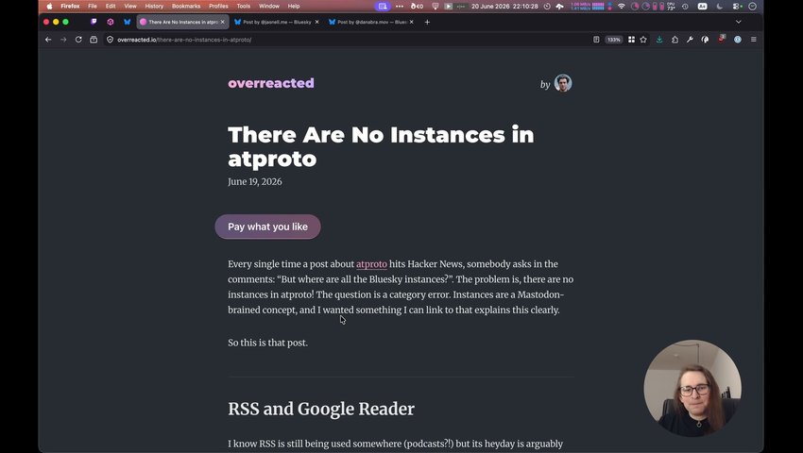Viewport: 803px width, 453px height.
Task: Open the Downloads arrow icon
Action: coord(659,40)
